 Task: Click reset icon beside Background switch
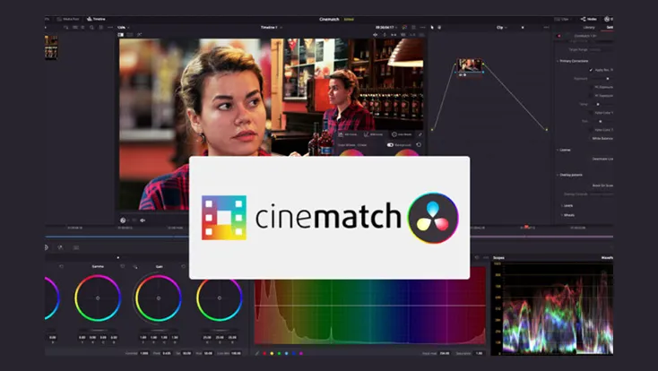(419, 145)
